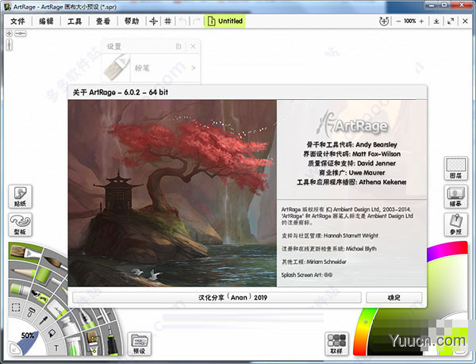Viewport: 476px width, 364px height.
Task: Open the Untitled document info button
Action: (x=225, y=21)
